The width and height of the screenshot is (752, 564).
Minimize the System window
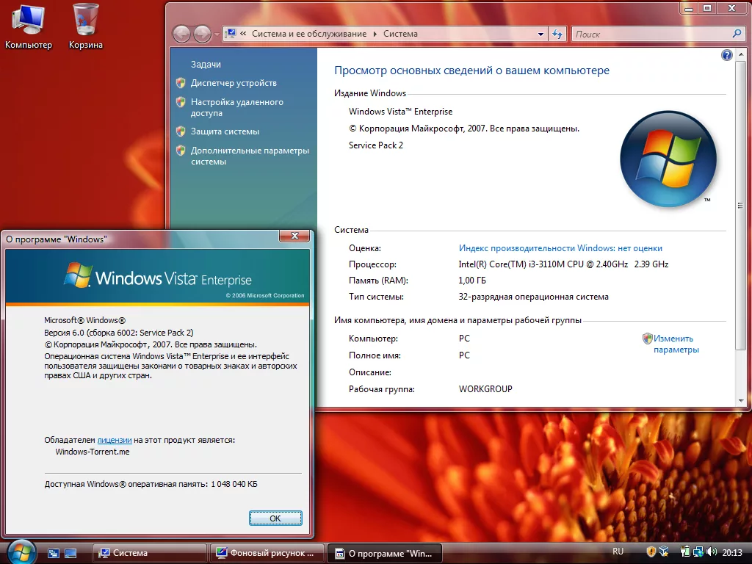click(689, 9)
